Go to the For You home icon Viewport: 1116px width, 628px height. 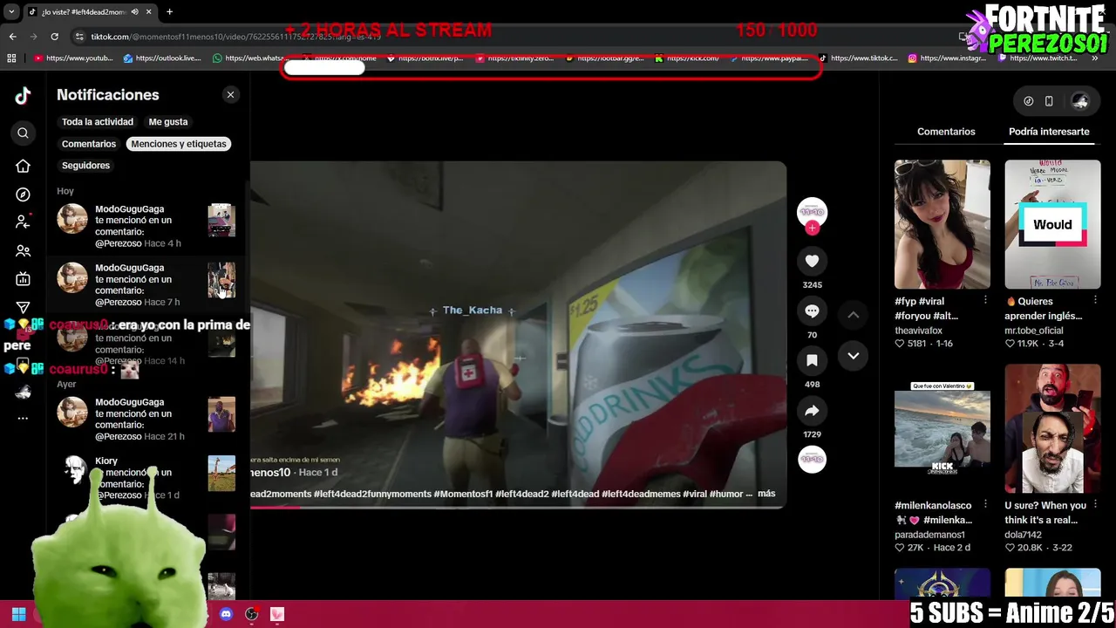pyautogui.click(x=23, y=166)
